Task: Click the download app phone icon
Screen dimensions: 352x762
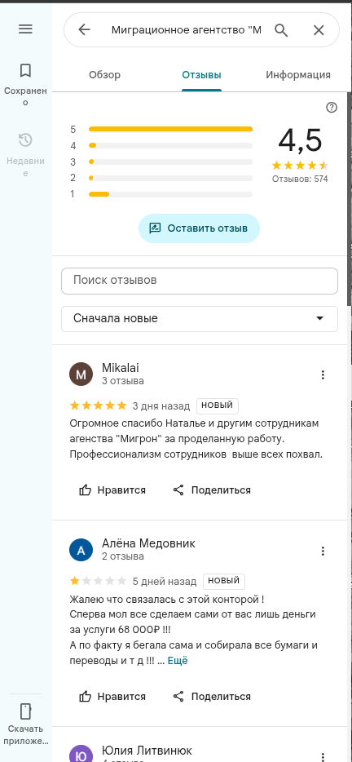Action: tap(25, 711)
